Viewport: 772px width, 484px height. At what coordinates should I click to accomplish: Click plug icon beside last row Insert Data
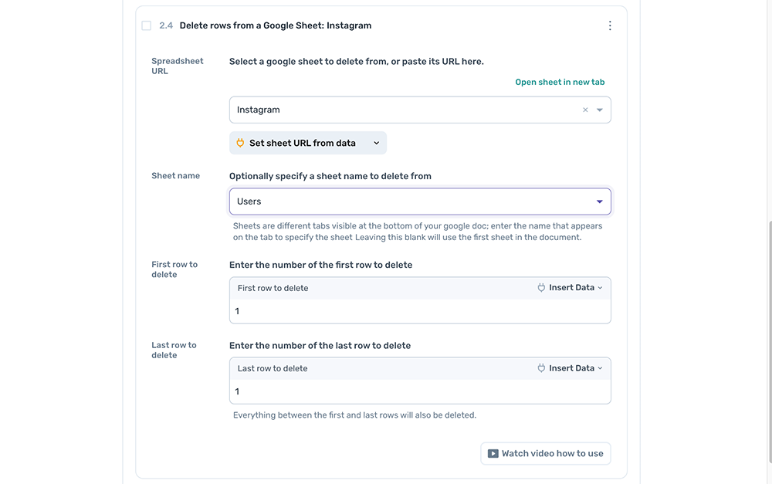pos(541,368)
